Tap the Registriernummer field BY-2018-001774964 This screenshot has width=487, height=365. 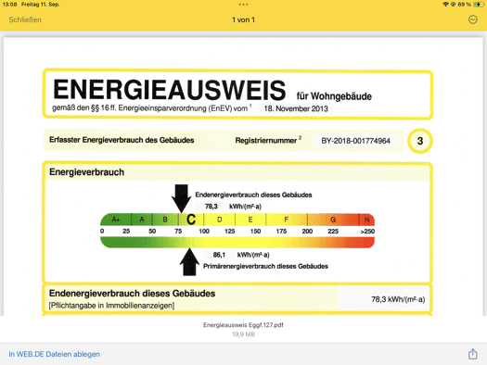tap(355, 141)
